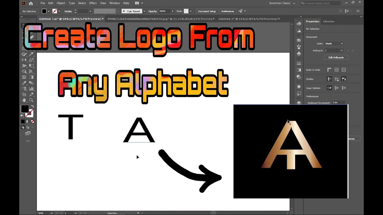Expand the Artboard number dropdown in Properties
Image resolution: width=383 pixels, height=215 pixels.
(341, 50)
